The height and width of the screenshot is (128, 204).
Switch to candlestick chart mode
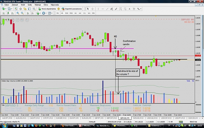click(8, 13)
